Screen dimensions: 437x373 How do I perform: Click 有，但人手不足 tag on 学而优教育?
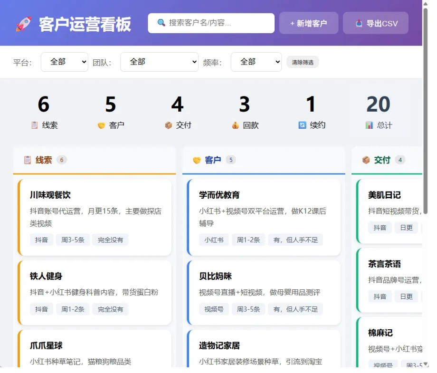click(x=295, y=240)
